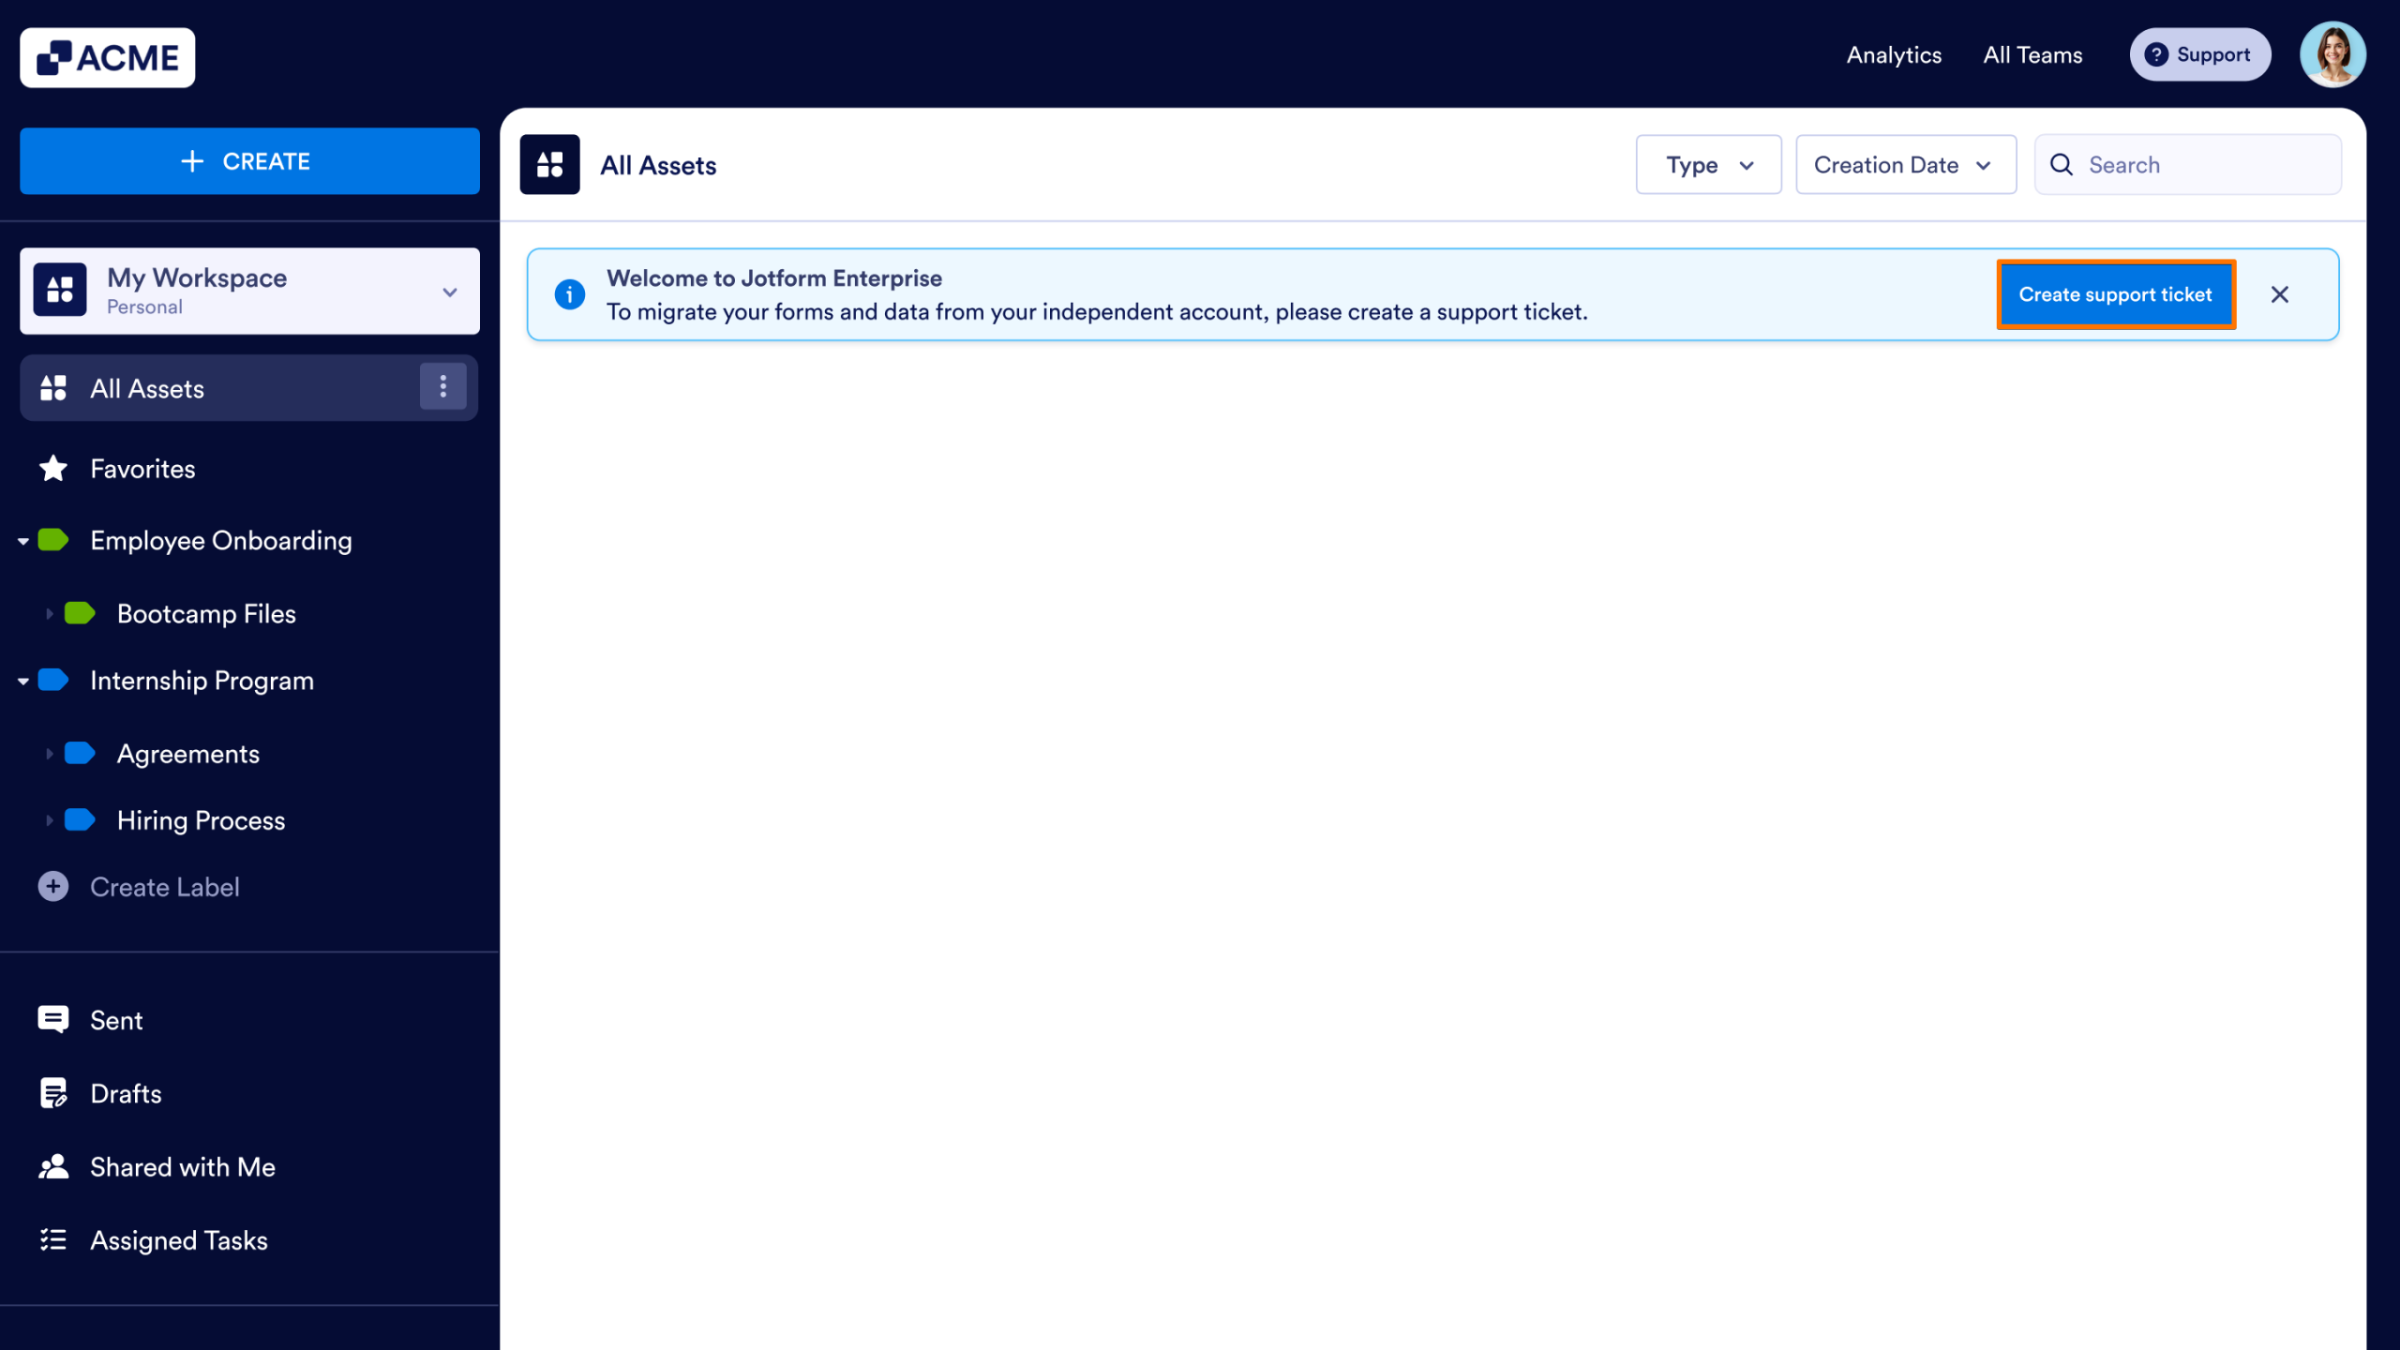Click the CREATE button
Screen dimensions: 2400x1350
[249, 161]
